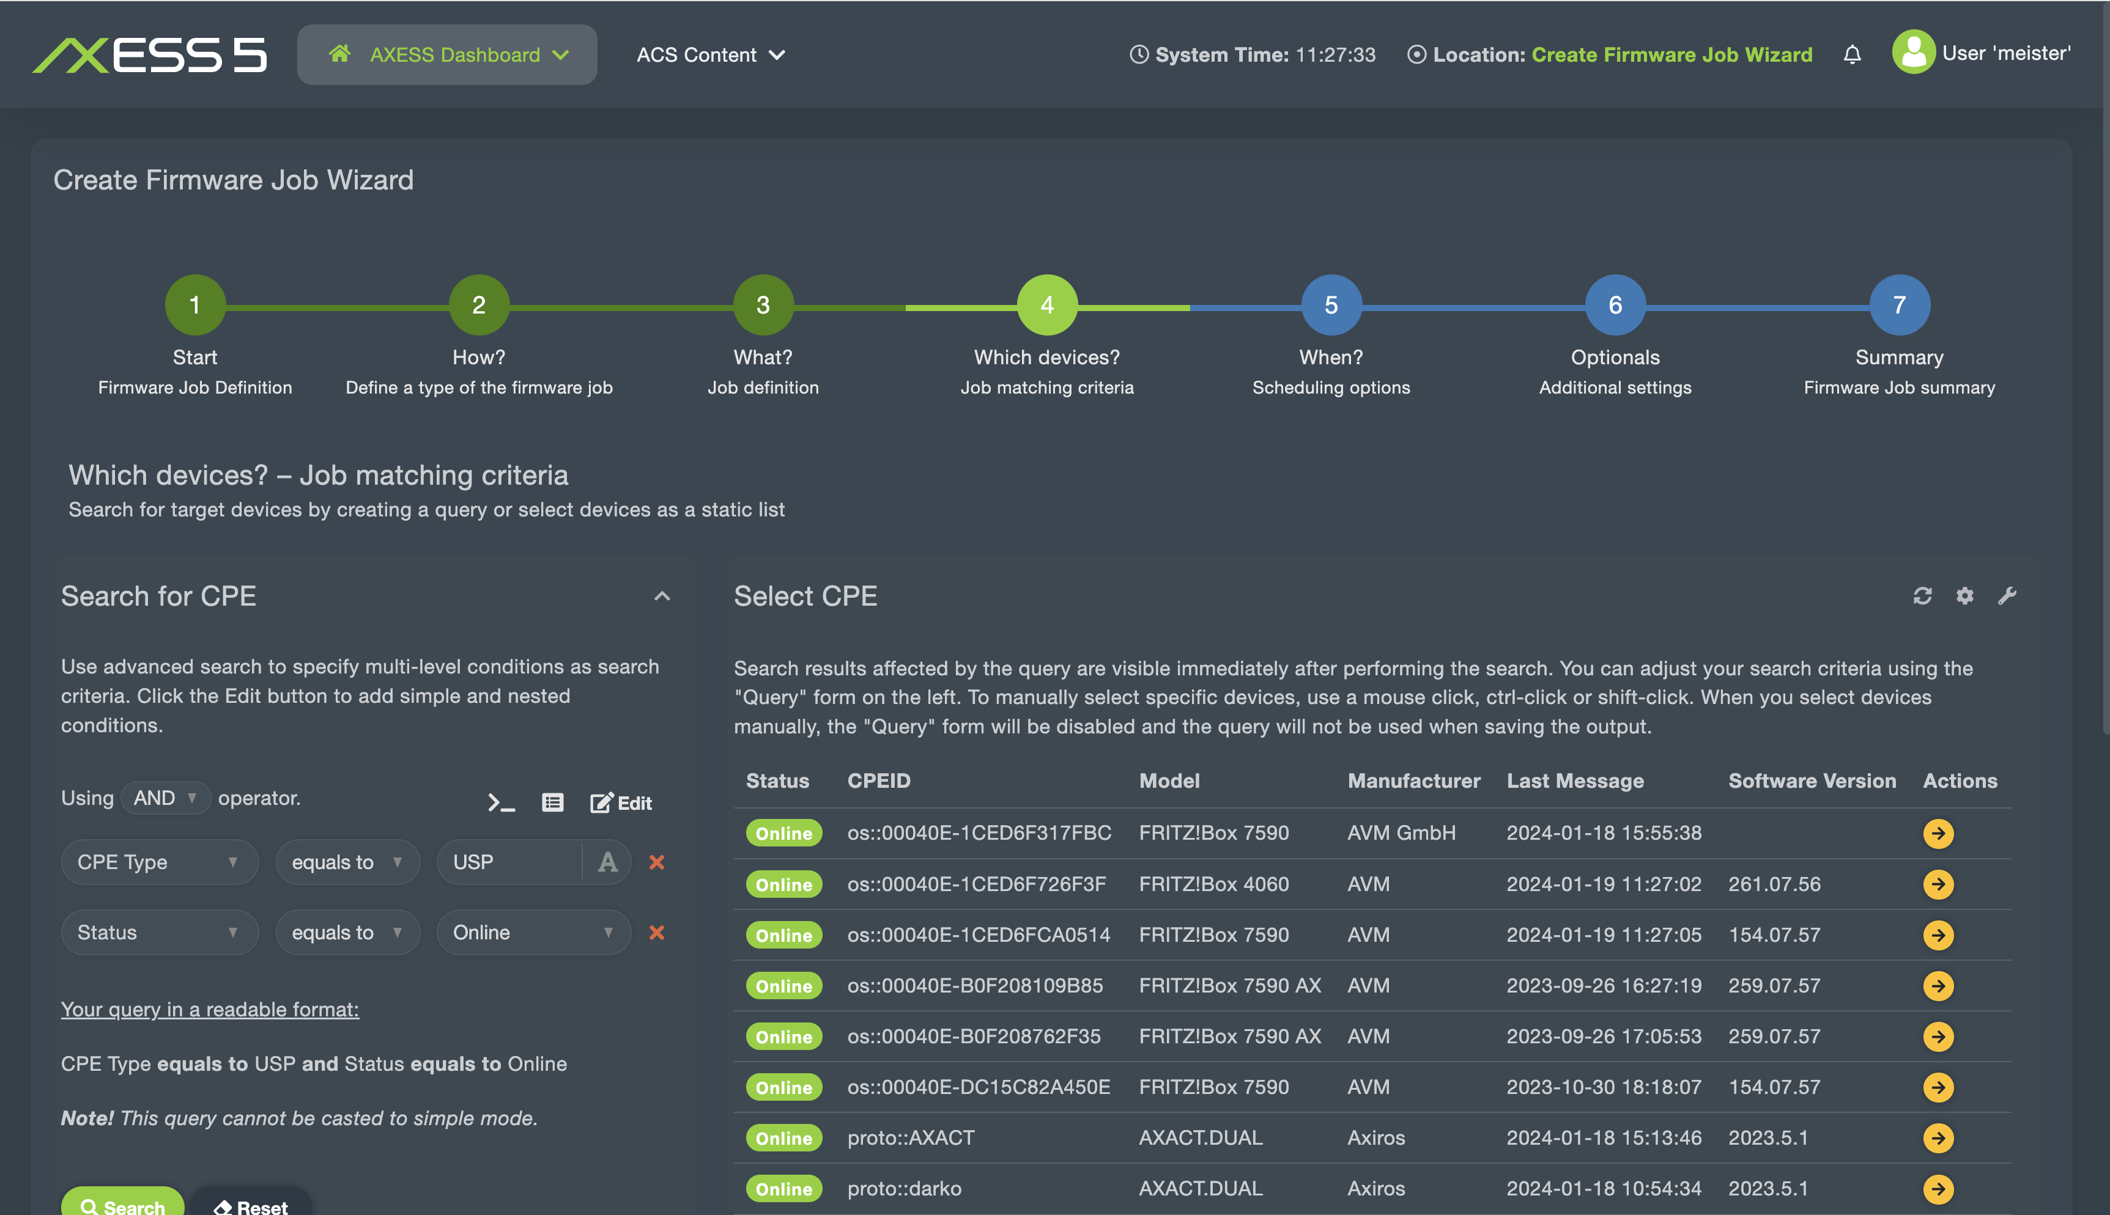Select the FRITZ!Box 4060 model cell
This screenshot has height=1215, width=2110.
click(x=1214, y=884)
